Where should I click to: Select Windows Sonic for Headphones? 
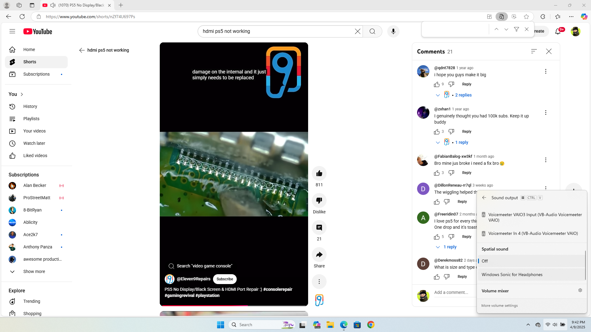point(531,275)
